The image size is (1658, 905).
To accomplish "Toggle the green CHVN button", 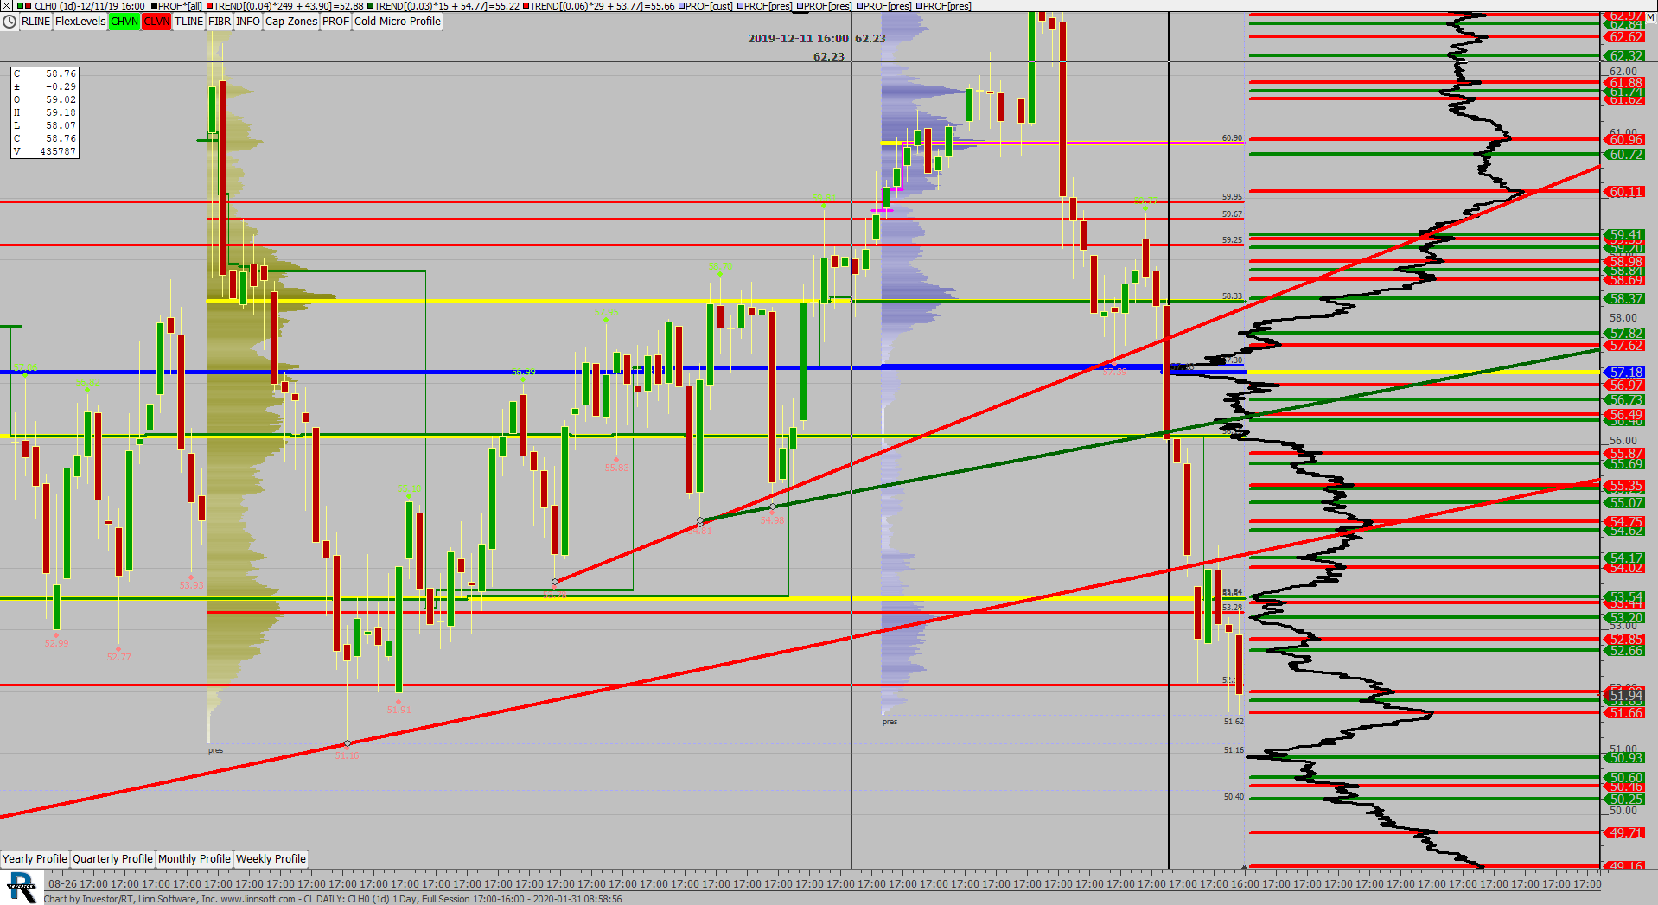I will [124, 22].
